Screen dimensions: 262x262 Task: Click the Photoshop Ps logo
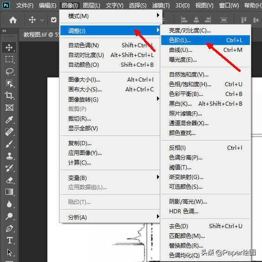[x=6, y=5]
